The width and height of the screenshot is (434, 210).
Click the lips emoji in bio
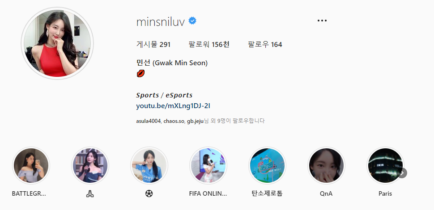140,73
